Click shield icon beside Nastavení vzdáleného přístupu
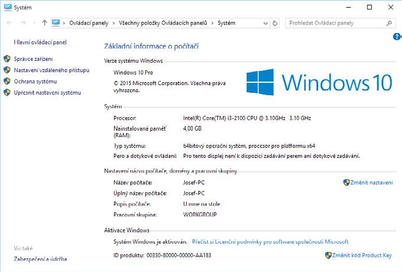 coord(7,70)
